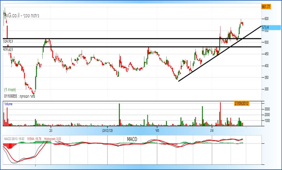Click the centered MACD panel title
The height and width of the screenshot is (170, 282).
[x=133, y=139]
